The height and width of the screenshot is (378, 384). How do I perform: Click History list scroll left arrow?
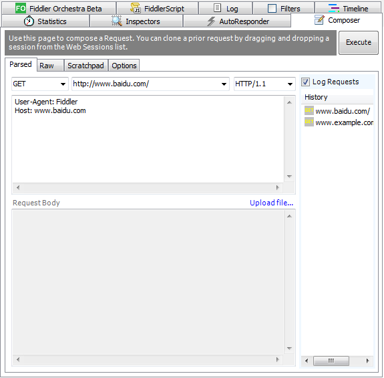pyautogui.click(x=307, y=361)
